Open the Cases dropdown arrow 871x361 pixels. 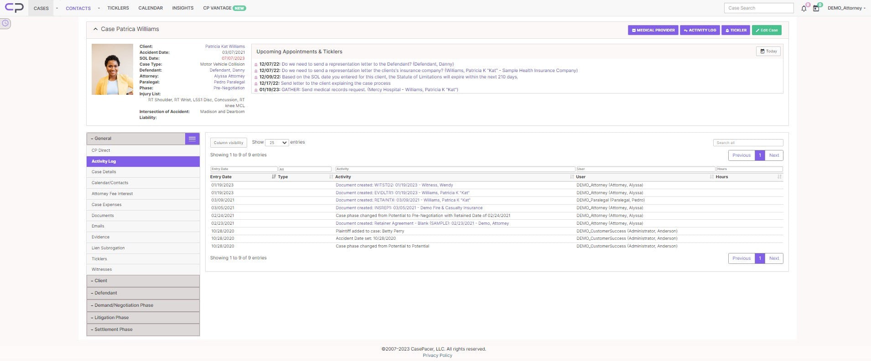[x=57, y=8]
